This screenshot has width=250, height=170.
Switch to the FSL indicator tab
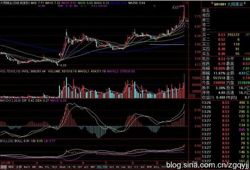coord(47,167)
